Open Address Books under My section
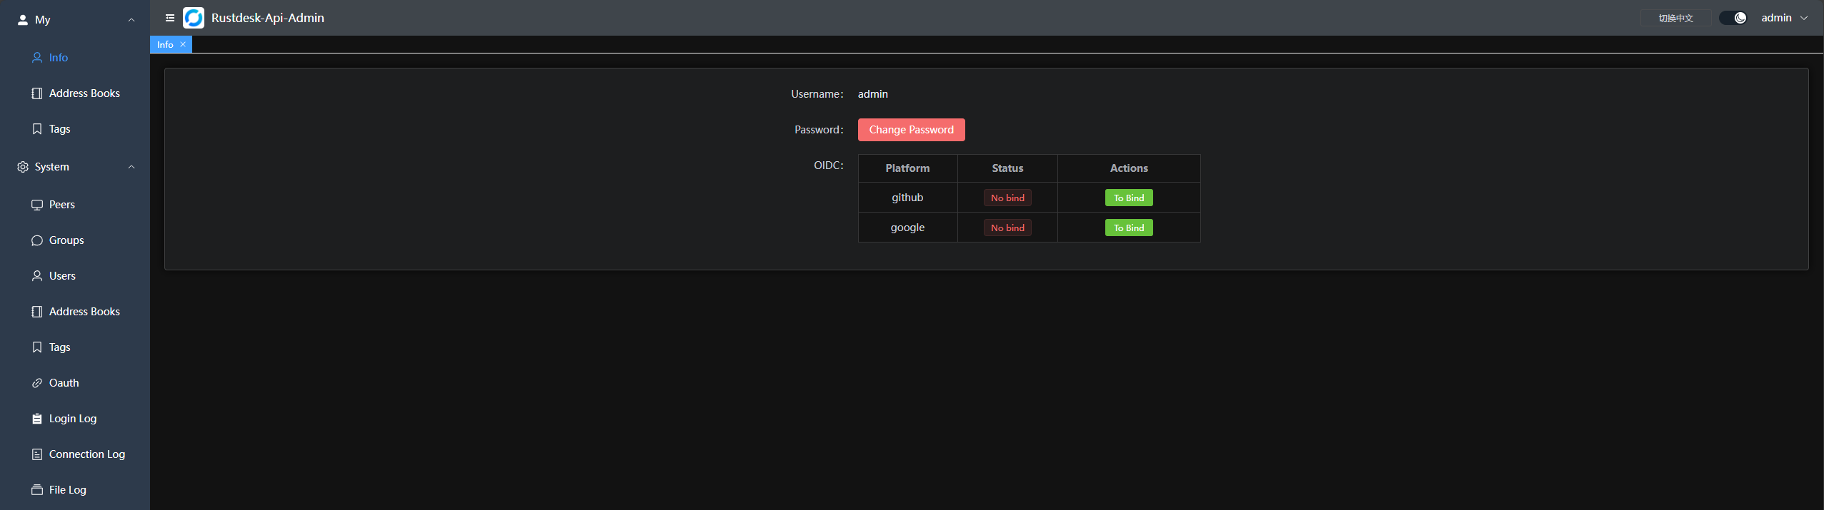Image resolution: width=1824 pixels, height=510 pixels. [x=84, y=93]
